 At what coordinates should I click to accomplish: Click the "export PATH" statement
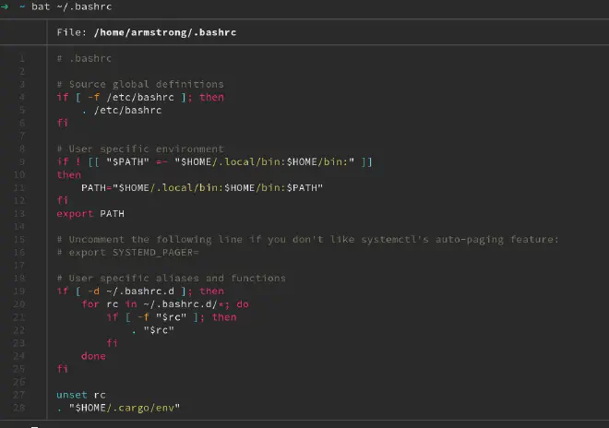point(90,213)
